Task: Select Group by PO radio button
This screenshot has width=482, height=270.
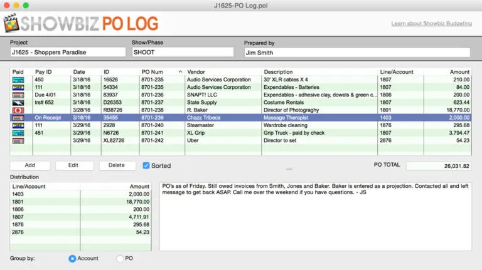Action: coord(120,259)
